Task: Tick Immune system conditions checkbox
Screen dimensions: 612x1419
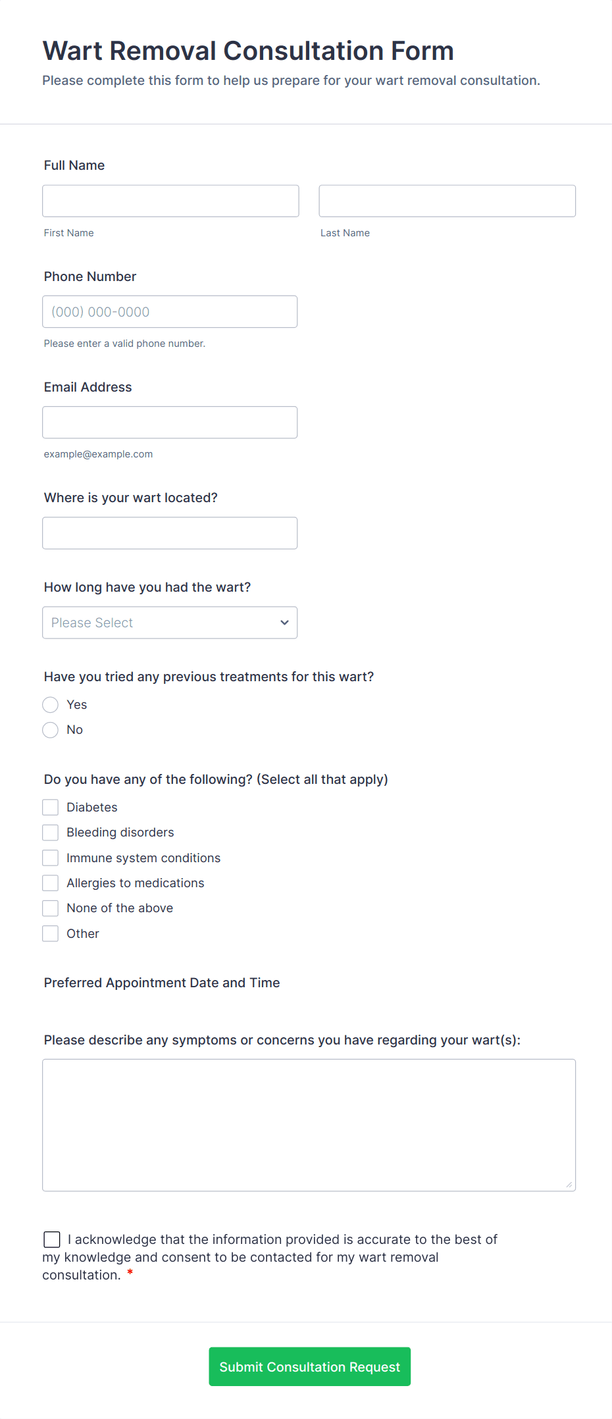Action: [x=51, y=858]
